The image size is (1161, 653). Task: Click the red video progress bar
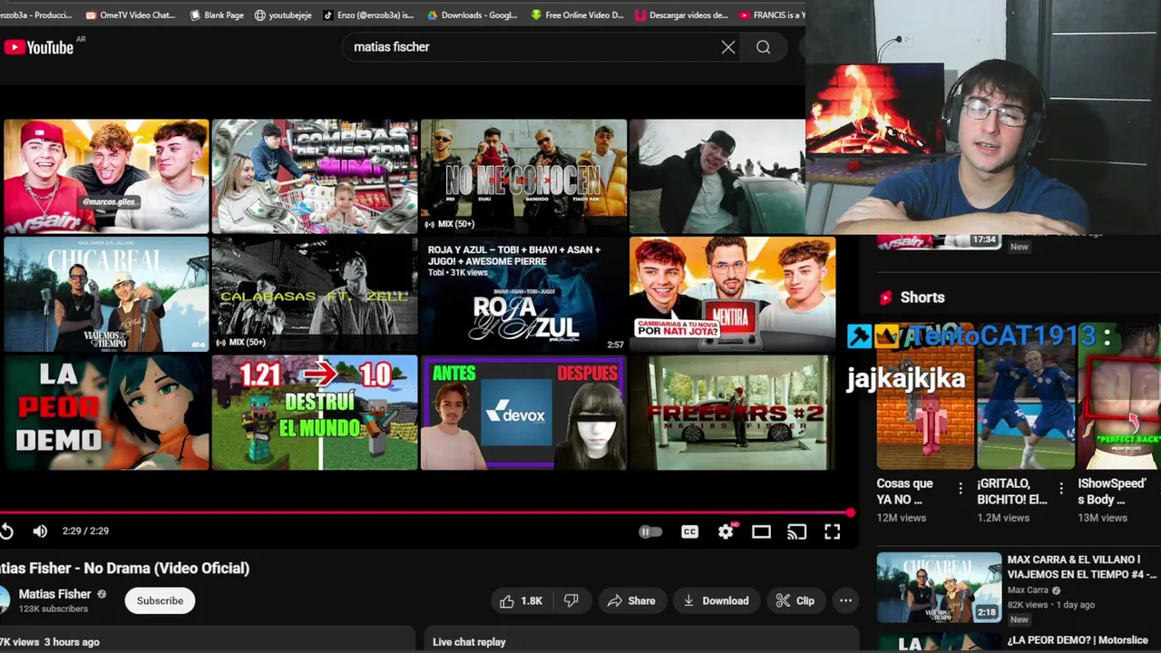coord(426,512)
